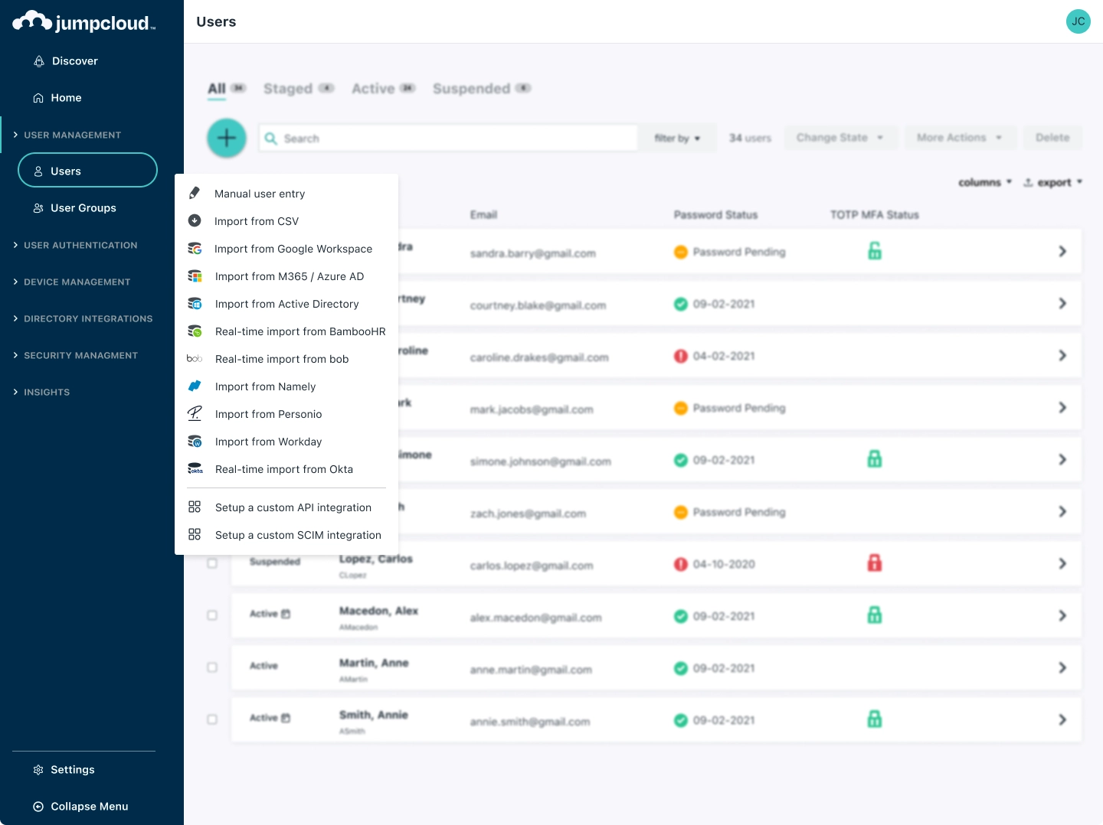
Task: Select the Google Workspace import icon
Action: pos(195,249)
